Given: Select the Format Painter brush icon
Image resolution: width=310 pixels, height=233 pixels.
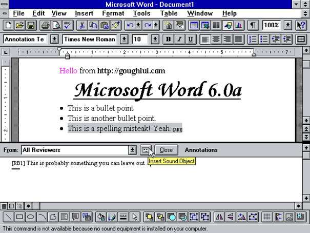Looking at the screenshot, I should pyautogui.click(x=116, y=25).
